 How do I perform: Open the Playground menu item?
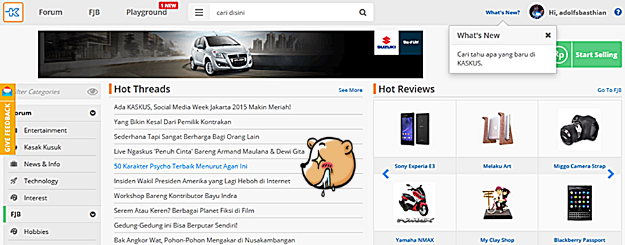click(147, 12)
